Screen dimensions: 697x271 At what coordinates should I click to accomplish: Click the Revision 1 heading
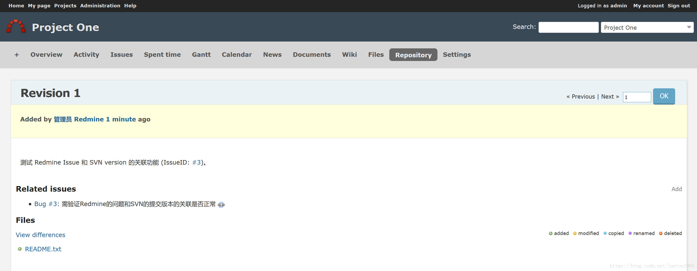point(50,93)
